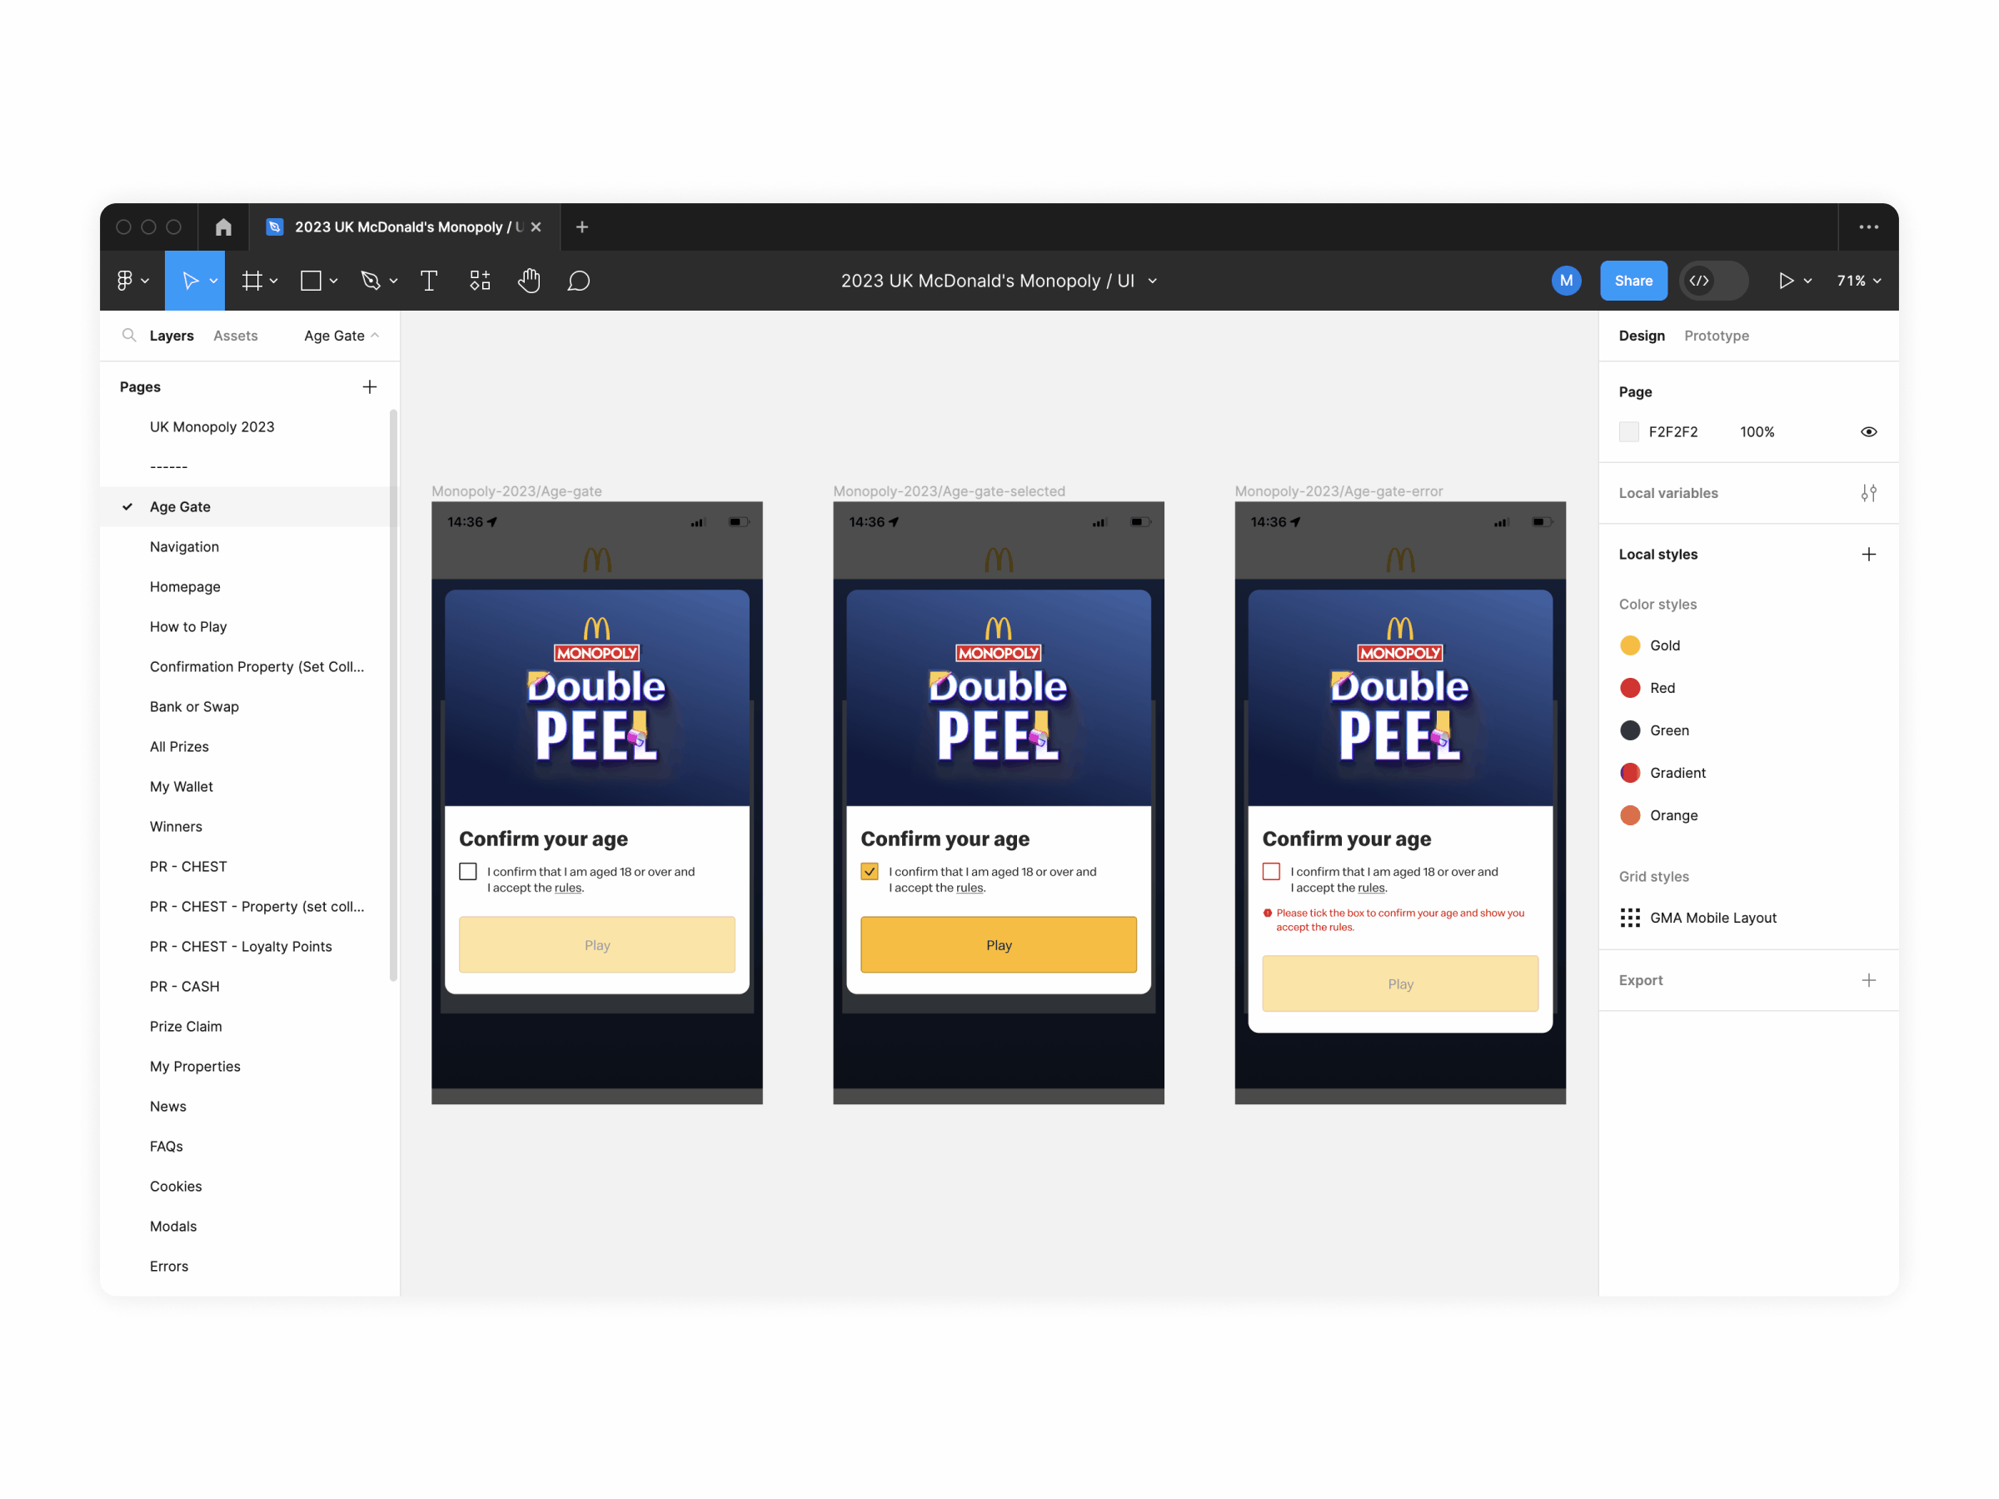Image resolution: width=1999 pixels, height=1499 pixels.
Task: Click the Share button
Action: [x=1633, y=281]
